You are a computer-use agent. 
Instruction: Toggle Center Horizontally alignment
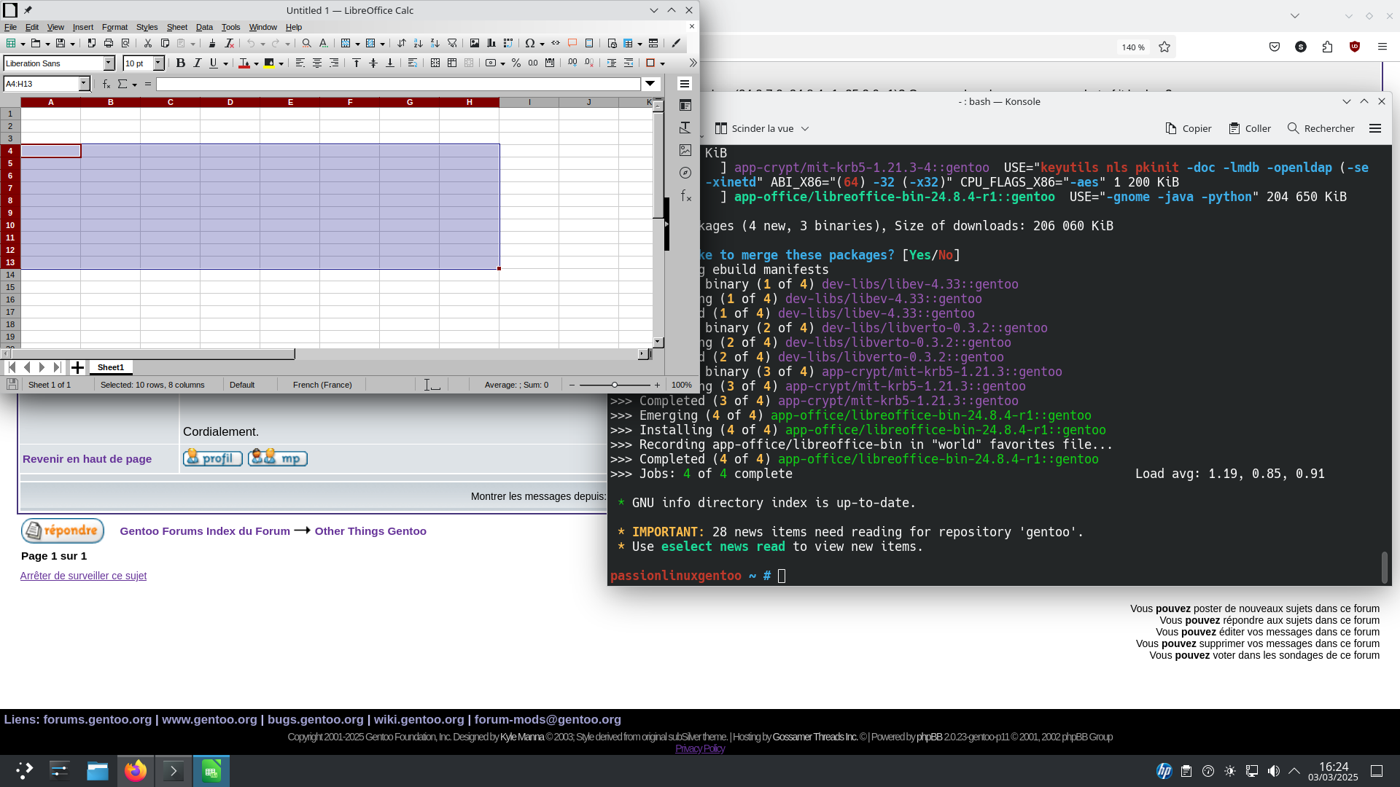(x=317, y=63)
